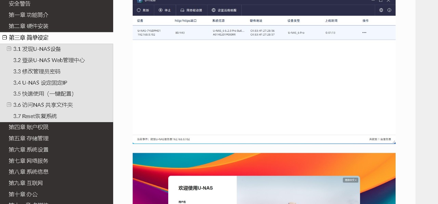438x204 pixels.
Task: Open 3.4 U-NAS 设定固定IP page
Action: tap(40, 83)
